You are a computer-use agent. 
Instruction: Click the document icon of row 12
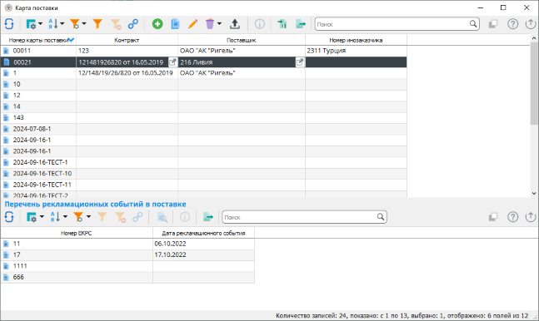[6, 96]
